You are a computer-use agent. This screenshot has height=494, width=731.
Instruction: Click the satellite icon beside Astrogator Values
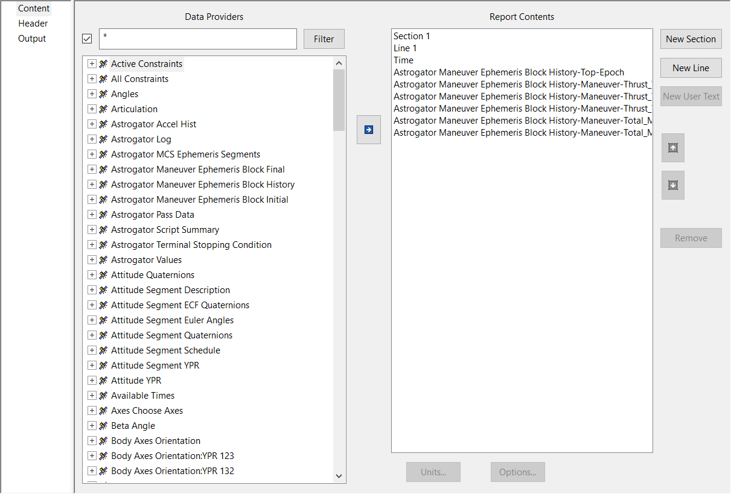[x=103, y=259]
